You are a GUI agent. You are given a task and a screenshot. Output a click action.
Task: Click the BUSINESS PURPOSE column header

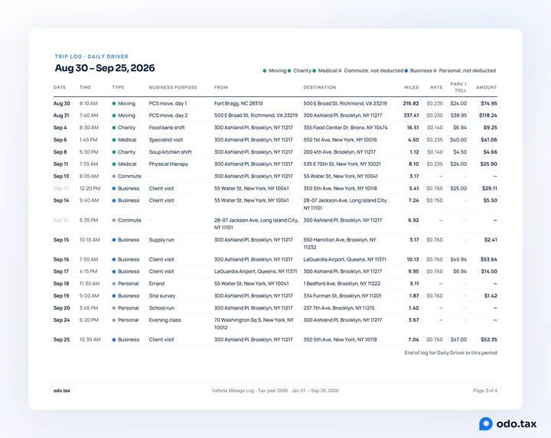pos(173,87)
